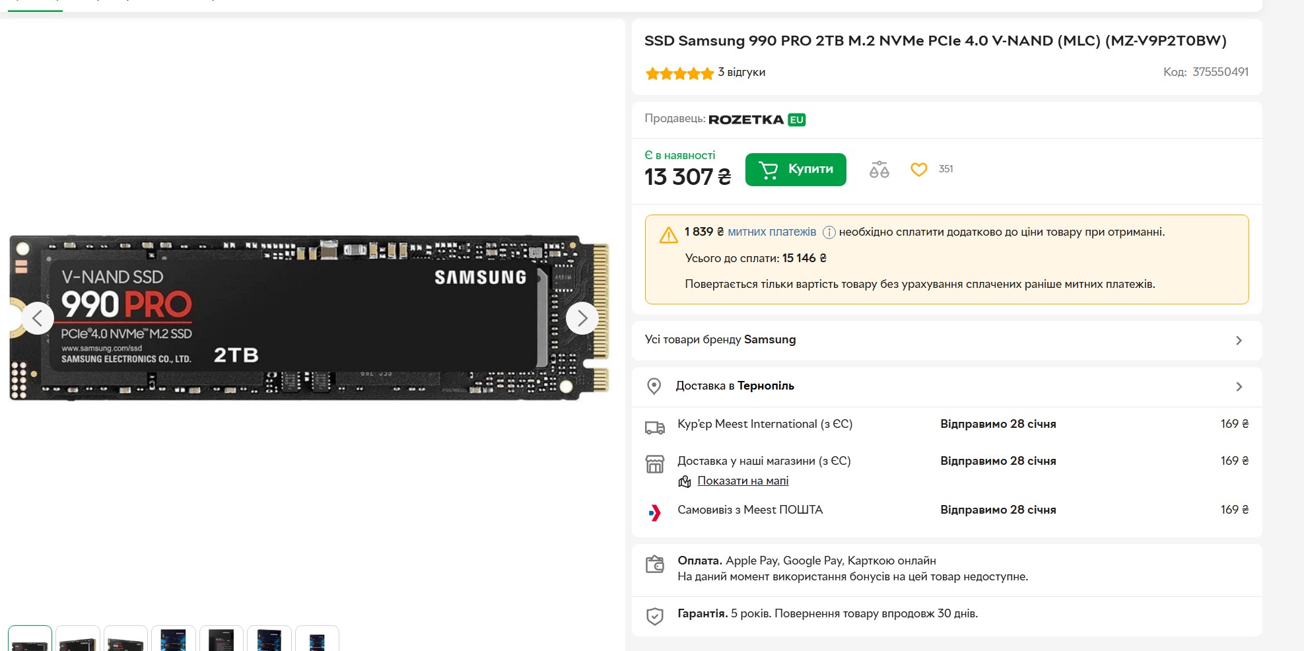Click the SSD Samsung 990 PRO product title
The image size is (1304, 651).
935,41
